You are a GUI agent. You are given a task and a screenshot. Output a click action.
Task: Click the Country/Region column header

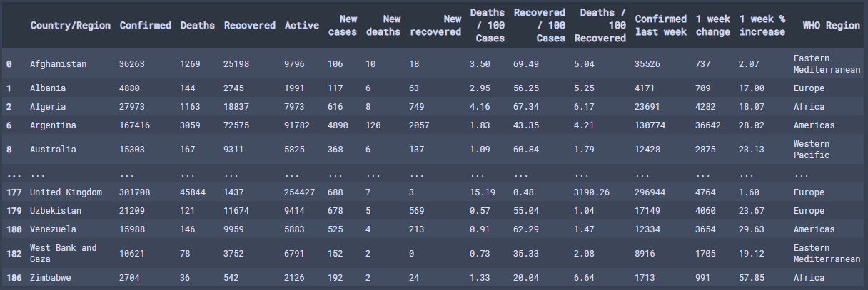coord(70,26)
